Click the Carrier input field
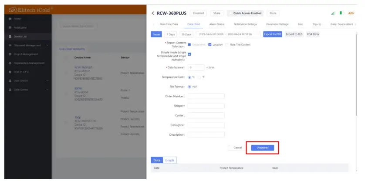 (206, 115)
